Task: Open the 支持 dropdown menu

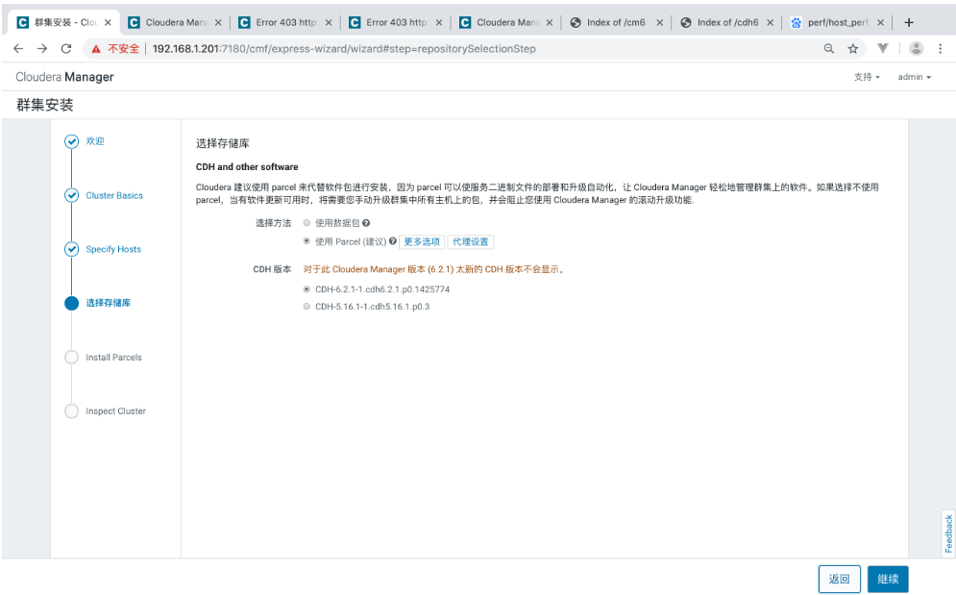Action: pyautogui.click(x=867, y=77)
